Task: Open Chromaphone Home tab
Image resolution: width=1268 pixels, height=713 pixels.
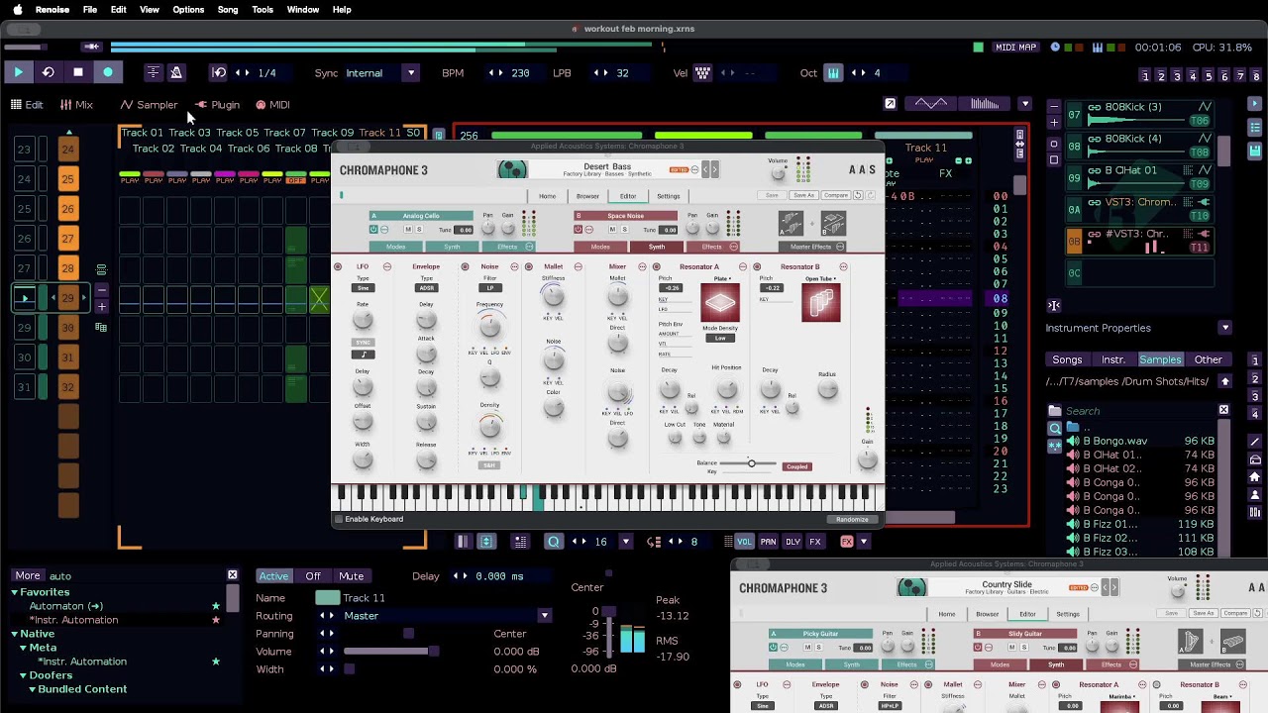Action: tap(547, 196)
